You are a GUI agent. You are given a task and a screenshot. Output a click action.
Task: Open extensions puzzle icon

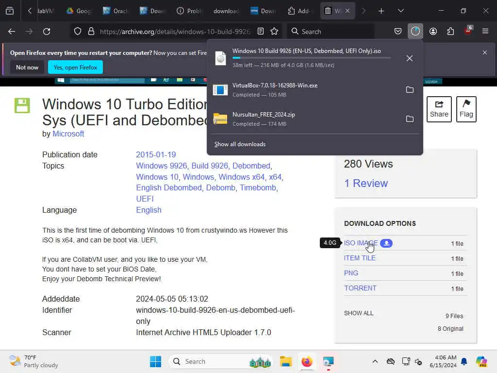pos(450,32)
